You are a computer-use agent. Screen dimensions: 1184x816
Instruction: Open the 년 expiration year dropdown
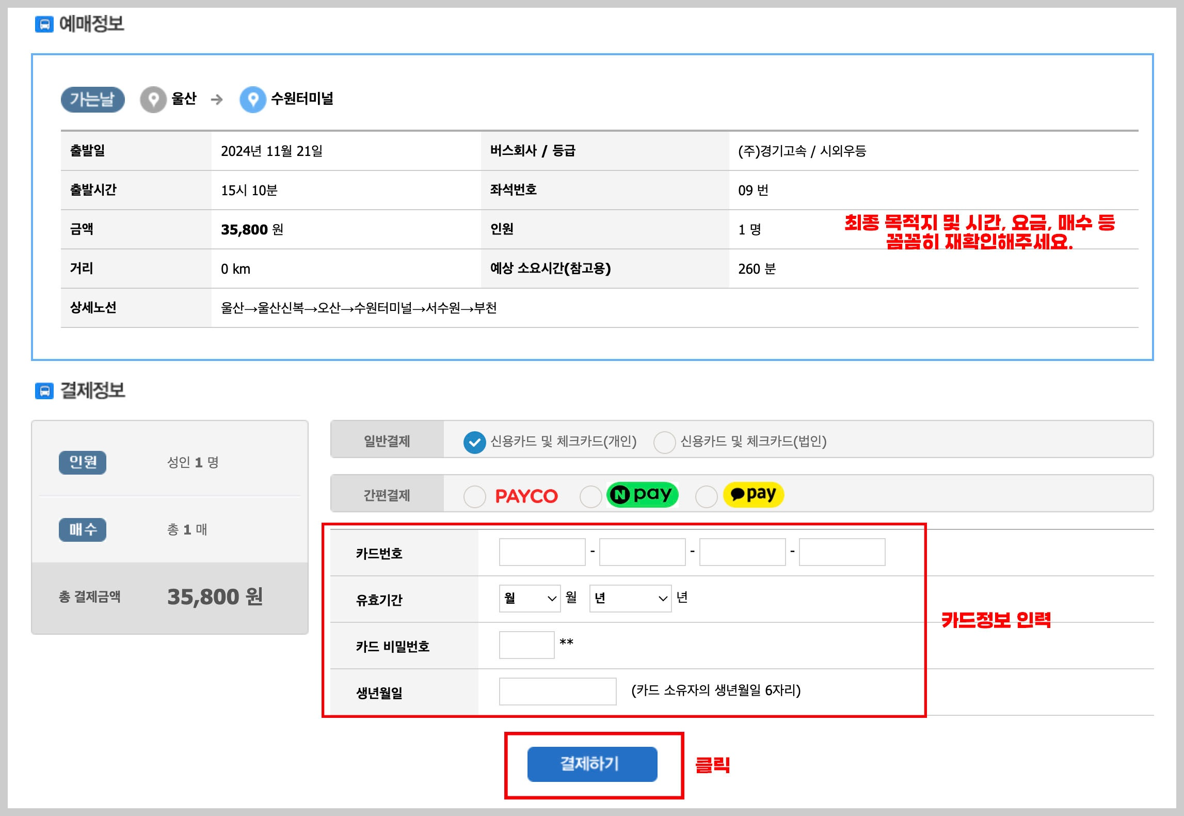[629, 600]
